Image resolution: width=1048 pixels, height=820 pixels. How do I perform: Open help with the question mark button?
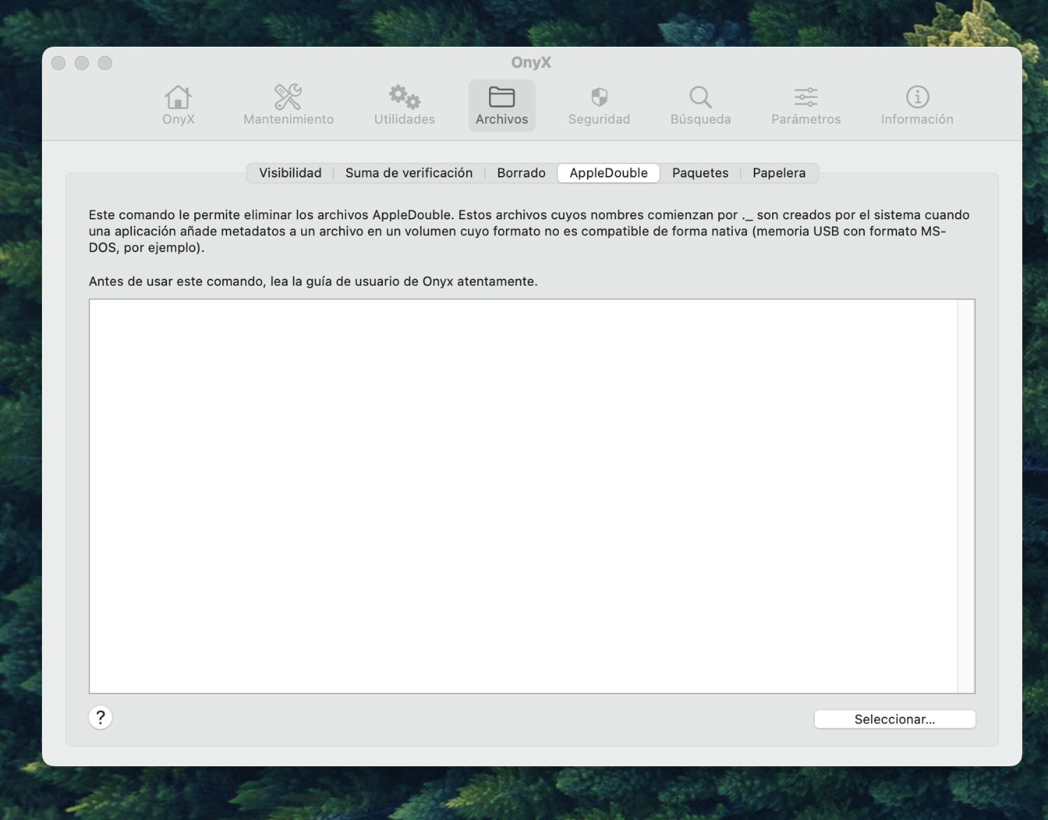101,717
